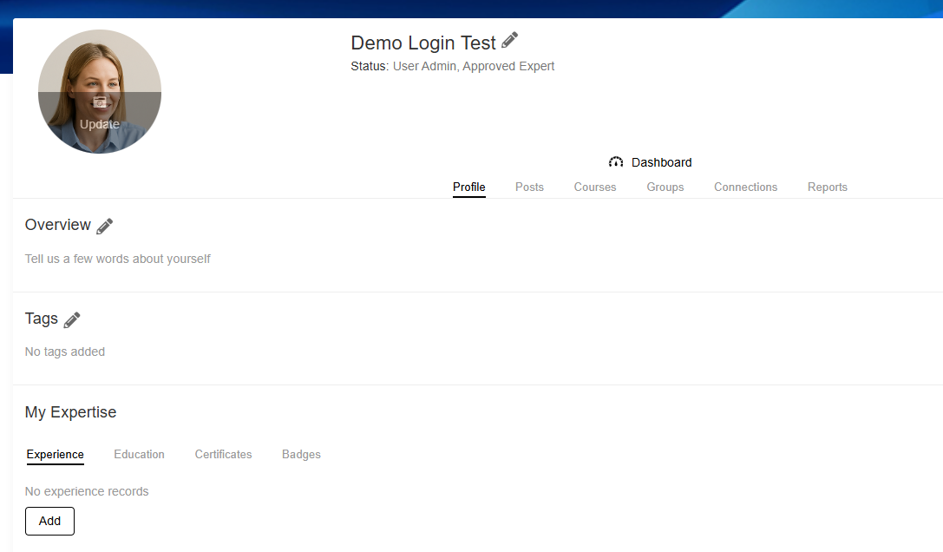Click the camera icon on the profile photo

tap(100, 102)
